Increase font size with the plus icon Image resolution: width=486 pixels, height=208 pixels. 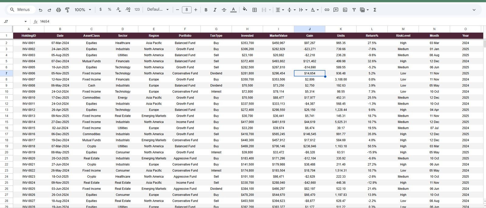(x=196, y=10)
